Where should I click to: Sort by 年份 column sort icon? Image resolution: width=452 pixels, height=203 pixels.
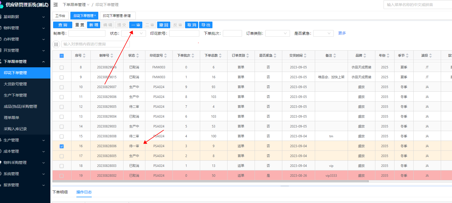click(x=388, y=56)
